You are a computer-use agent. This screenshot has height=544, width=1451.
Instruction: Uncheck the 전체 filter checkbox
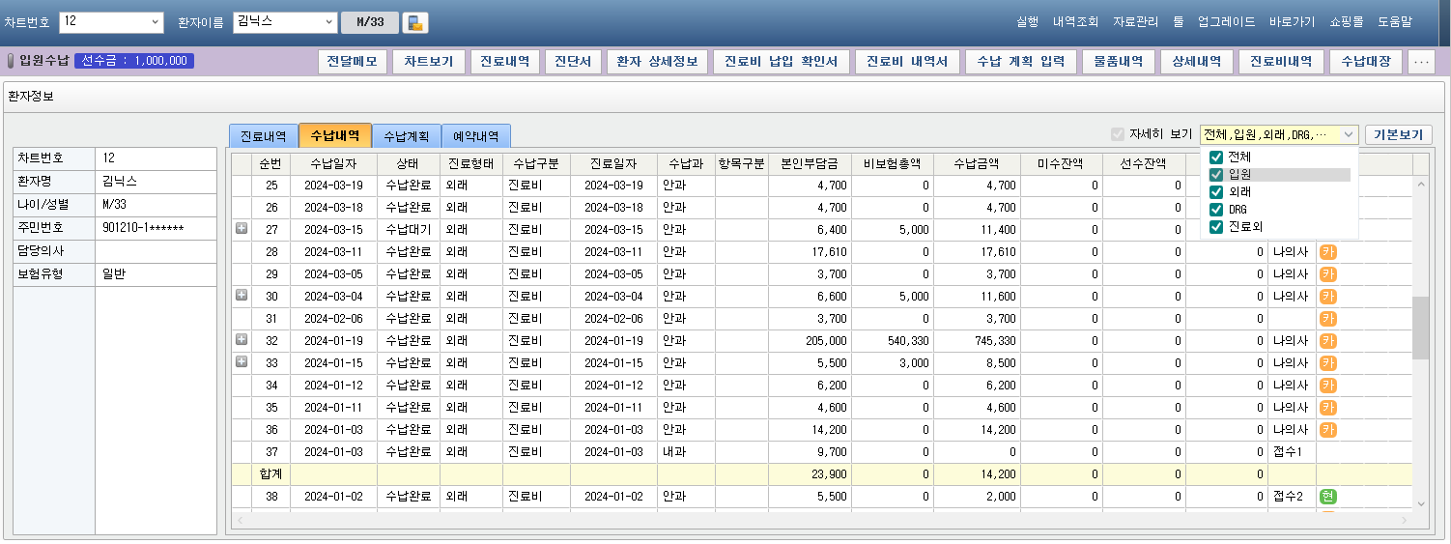[x=1216, y=157]
